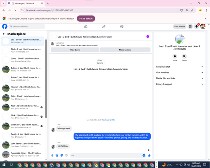Open the Chrome extension icon in toolbar
Screen dimensions: 210x168
pos(200,10)
